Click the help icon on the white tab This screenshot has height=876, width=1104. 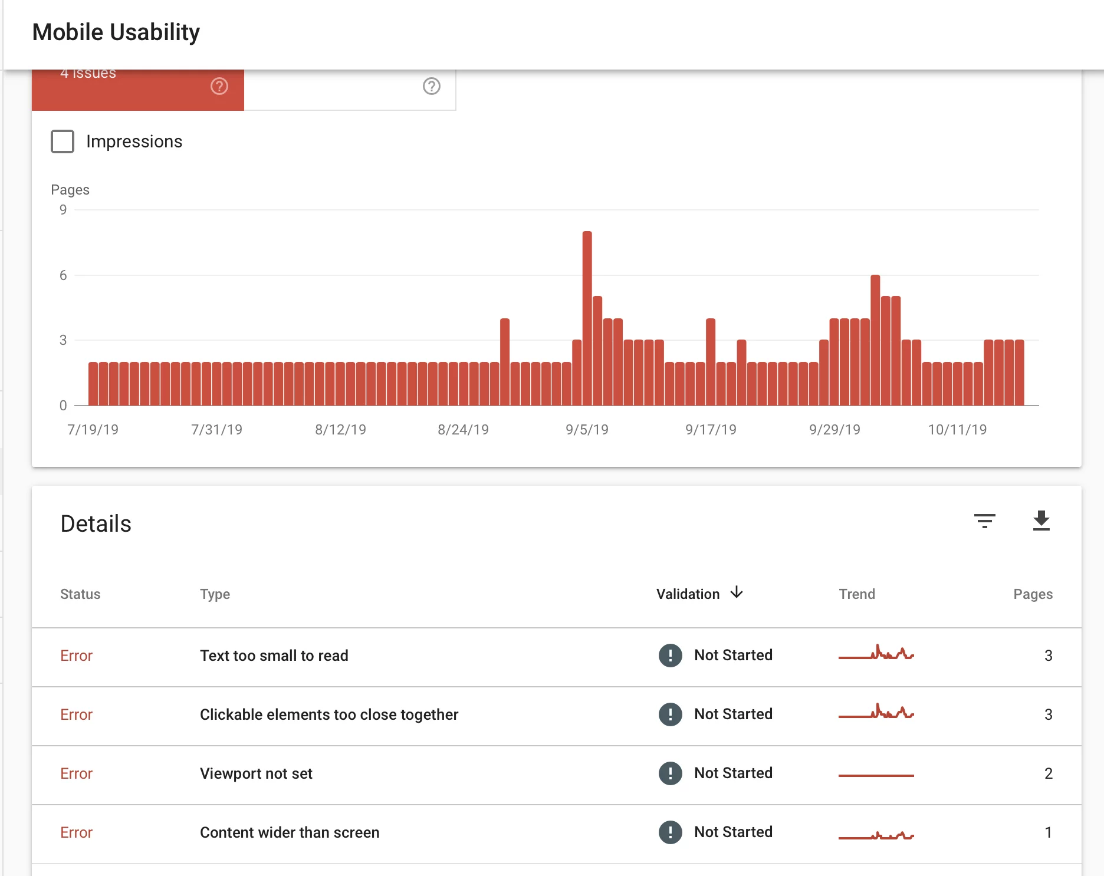[431, 87]
